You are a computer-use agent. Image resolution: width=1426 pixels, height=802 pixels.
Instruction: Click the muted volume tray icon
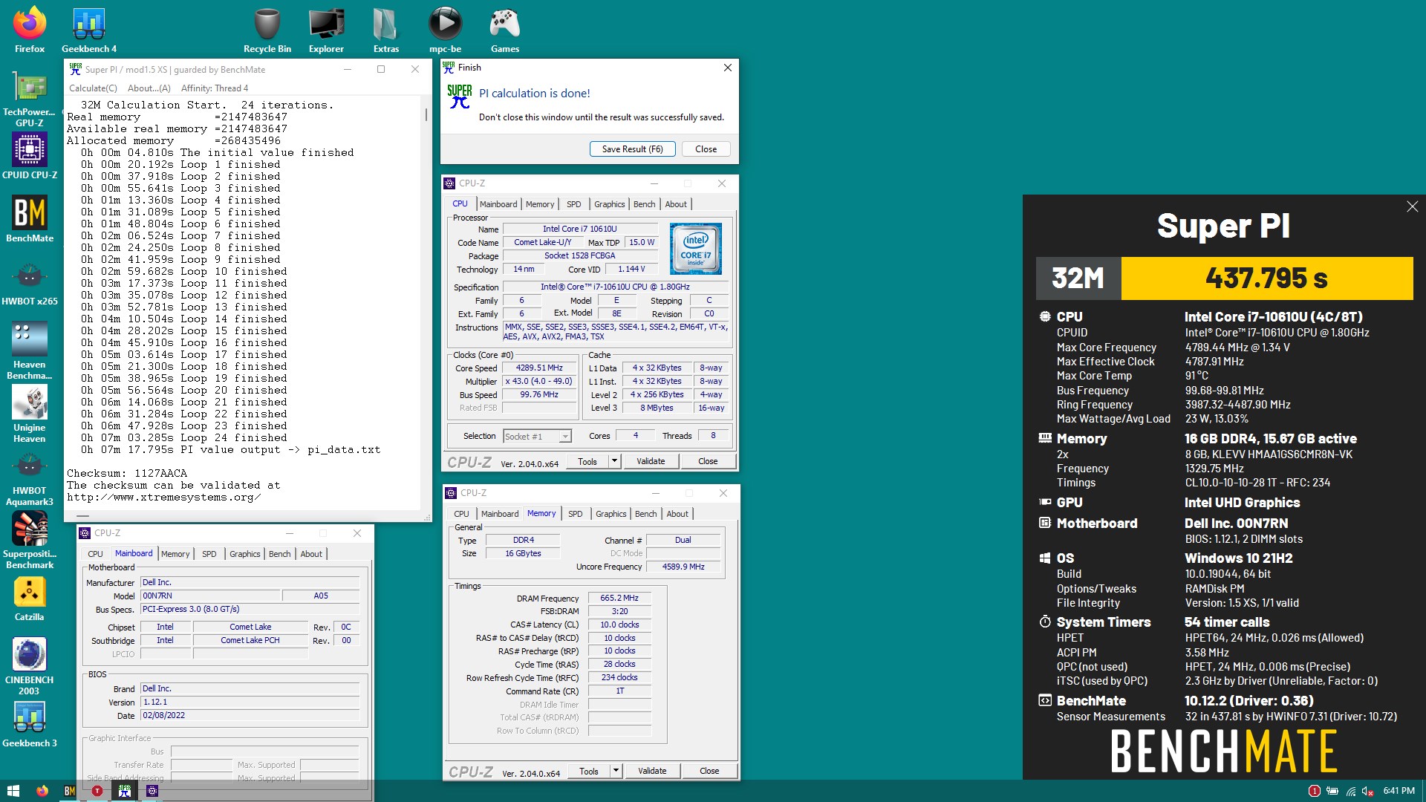(x=1369, y=791)
